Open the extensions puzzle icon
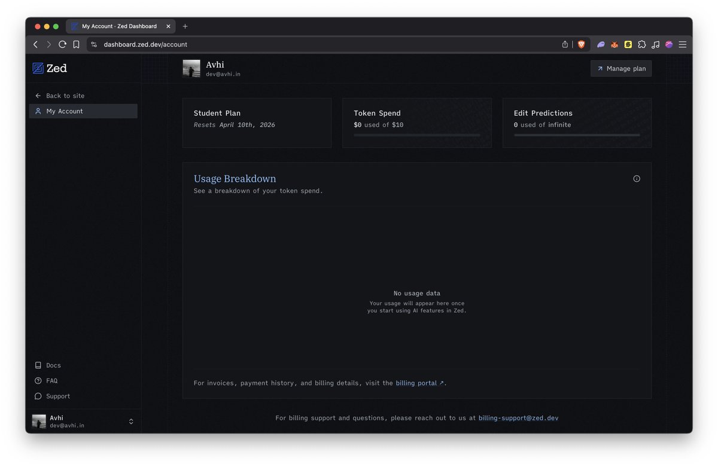This screenshot has width=718, height=467. coord(642,44)
